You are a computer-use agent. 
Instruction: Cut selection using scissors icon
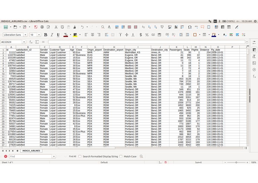(56, 27)
